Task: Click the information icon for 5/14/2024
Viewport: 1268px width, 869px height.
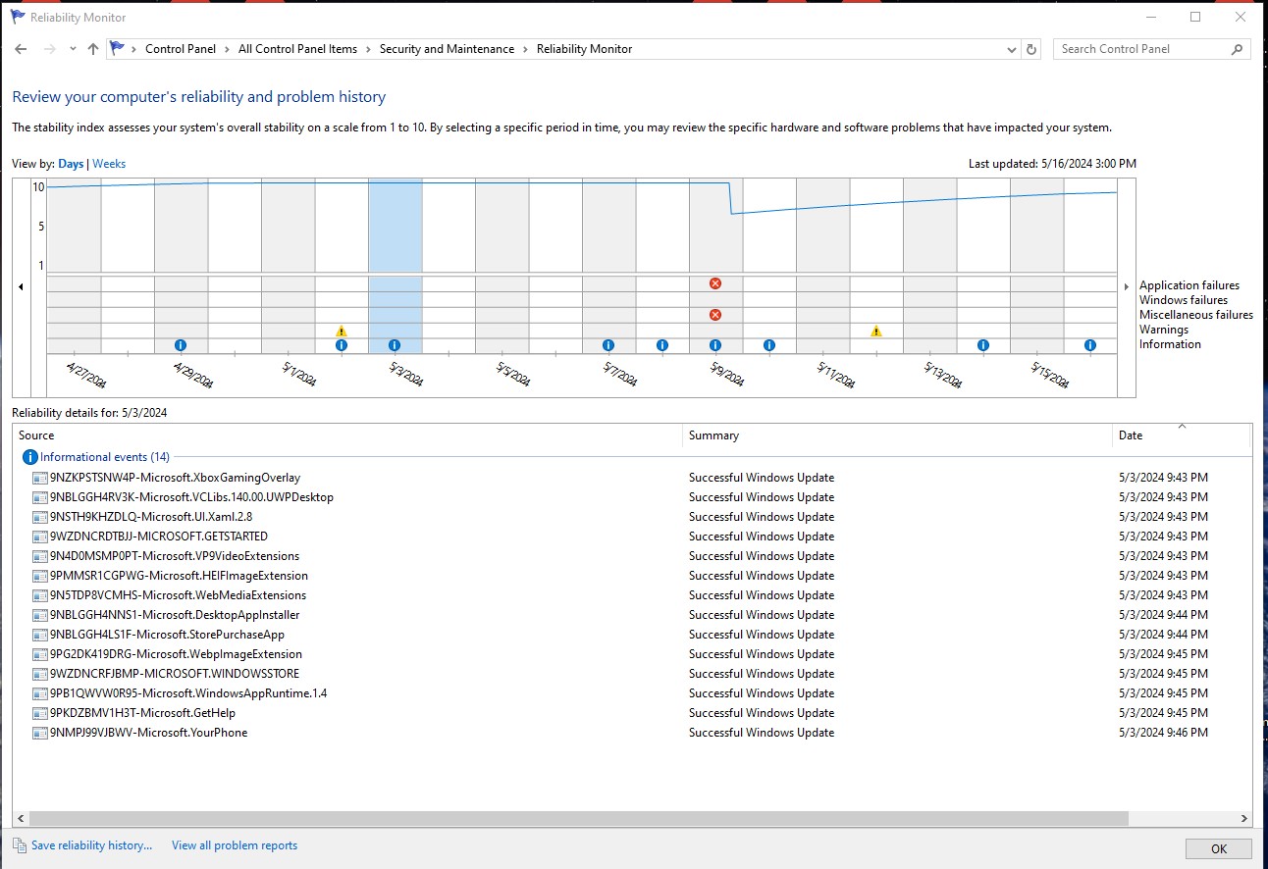Action: (x=983, y=345)
